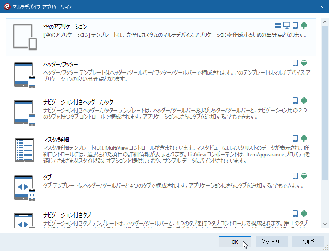
Task: Click the vertical scrollbar thumb
Action: 325,103
